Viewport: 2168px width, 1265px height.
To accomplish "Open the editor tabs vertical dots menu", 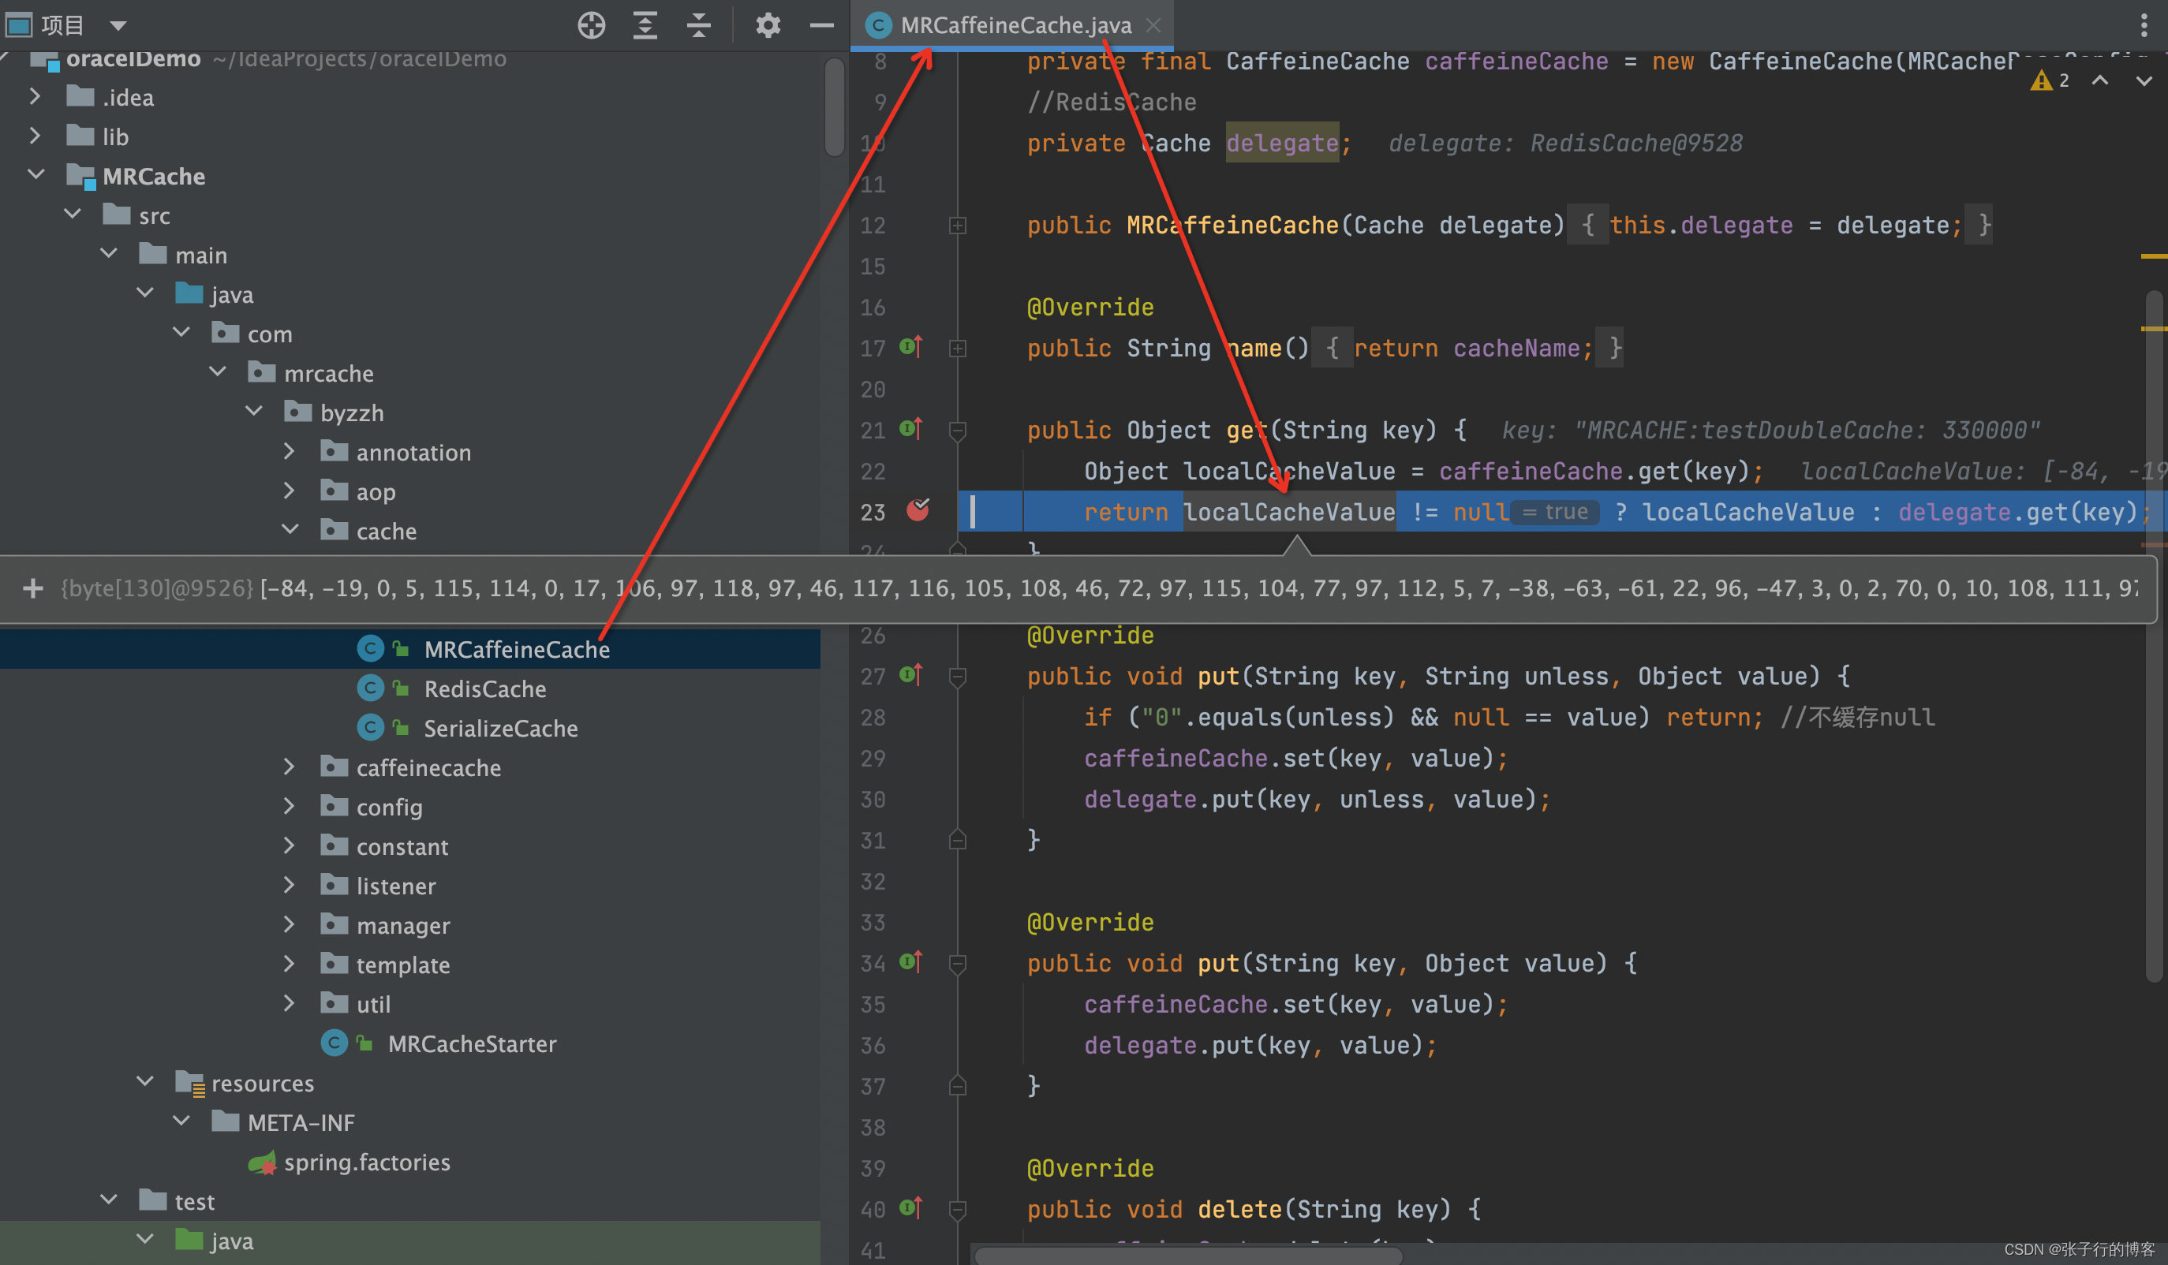I will click(x=2142, y=25).
